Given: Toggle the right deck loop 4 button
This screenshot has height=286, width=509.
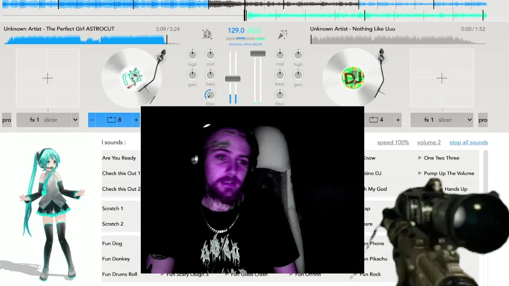Looking at the screenshot, I should click(x=376, y=120).
